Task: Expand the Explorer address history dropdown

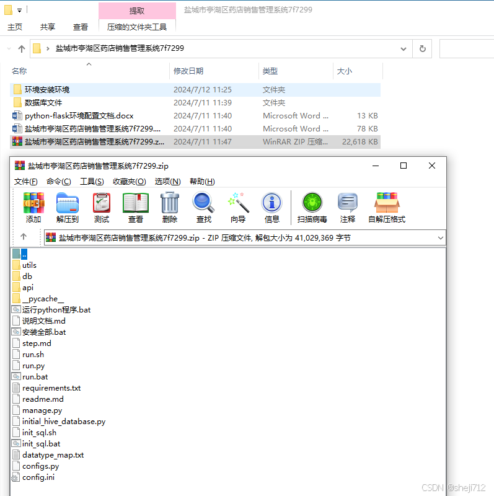Action: click(404, 49)
